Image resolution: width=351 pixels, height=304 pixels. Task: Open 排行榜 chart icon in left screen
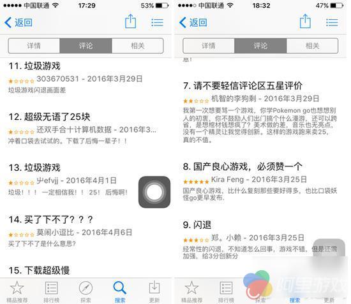(52, 292)
